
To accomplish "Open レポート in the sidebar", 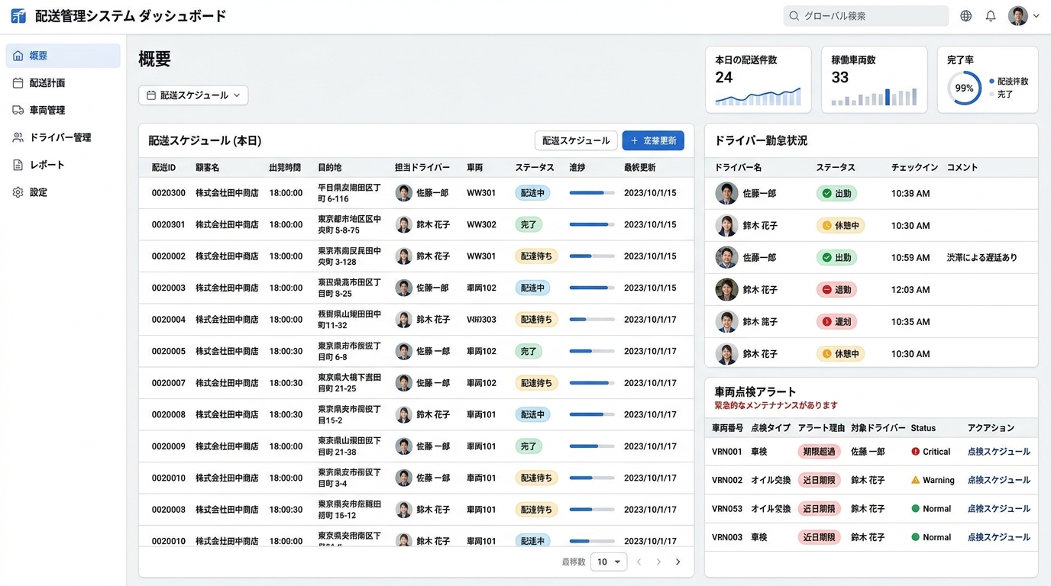I will coord(63,165).
